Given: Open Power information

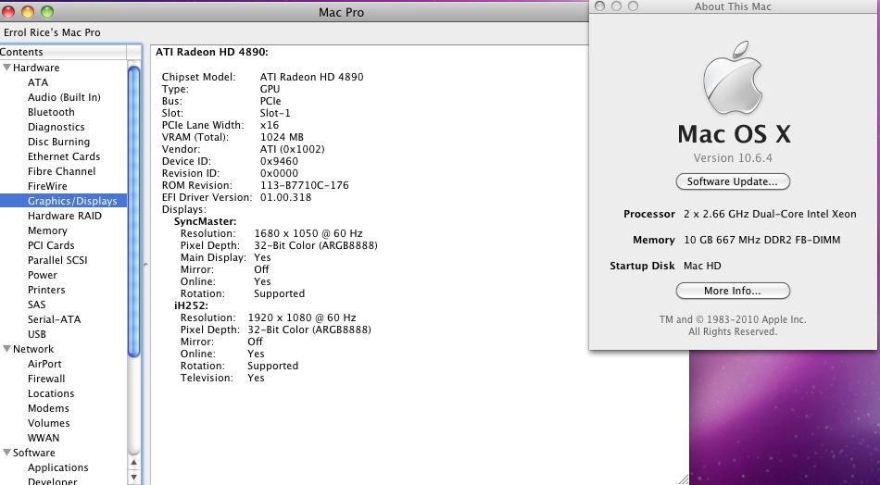Looking at the screenshot, I should pos(42,275).
